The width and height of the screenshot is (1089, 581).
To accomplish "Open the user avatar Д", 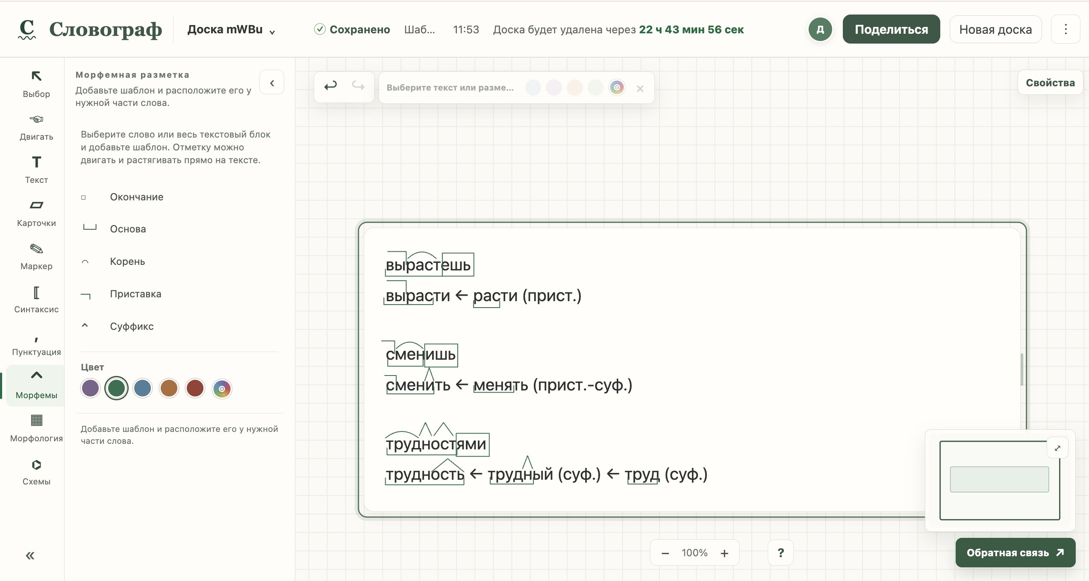I will coord(820,29).
